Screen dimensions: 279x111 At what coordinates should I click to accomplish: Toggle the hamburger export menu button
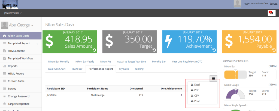point(213,78)
